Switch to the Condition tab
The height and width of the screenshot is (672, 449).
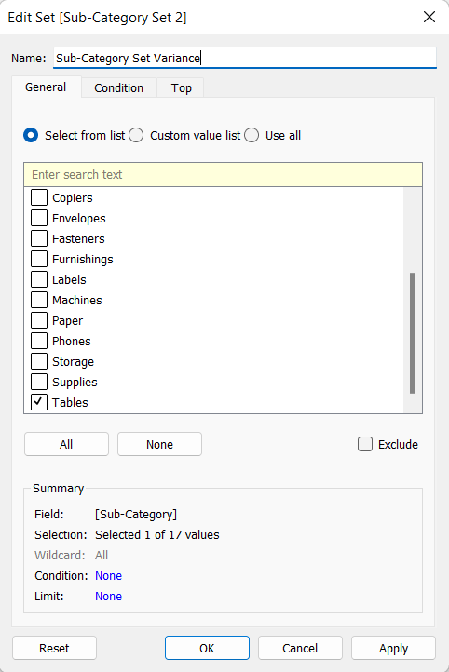coord(119,87)
